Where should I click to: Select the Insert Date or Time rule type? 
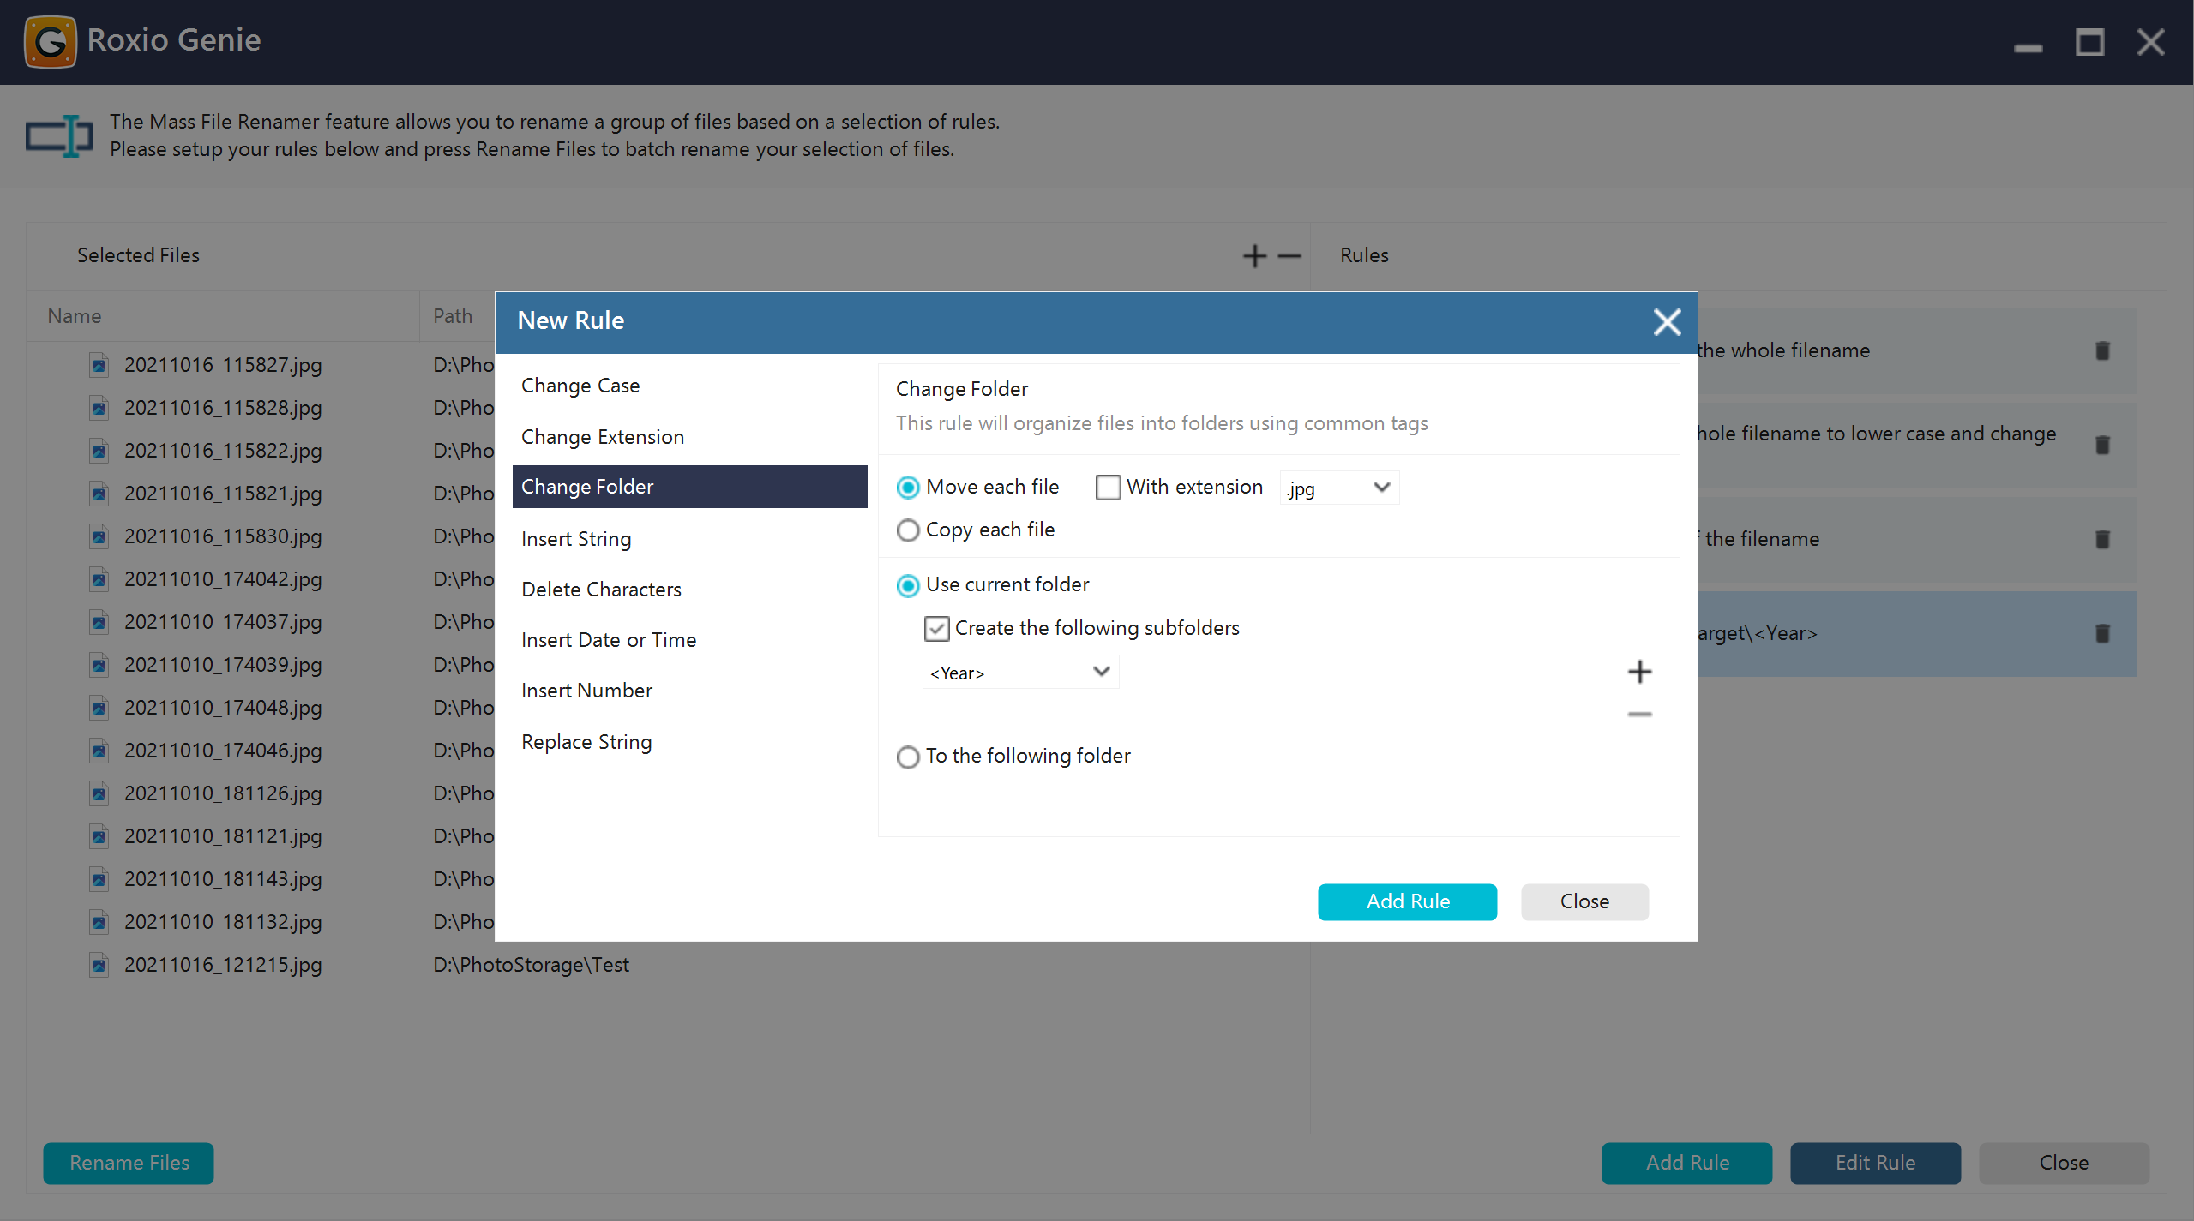point(609,640)
